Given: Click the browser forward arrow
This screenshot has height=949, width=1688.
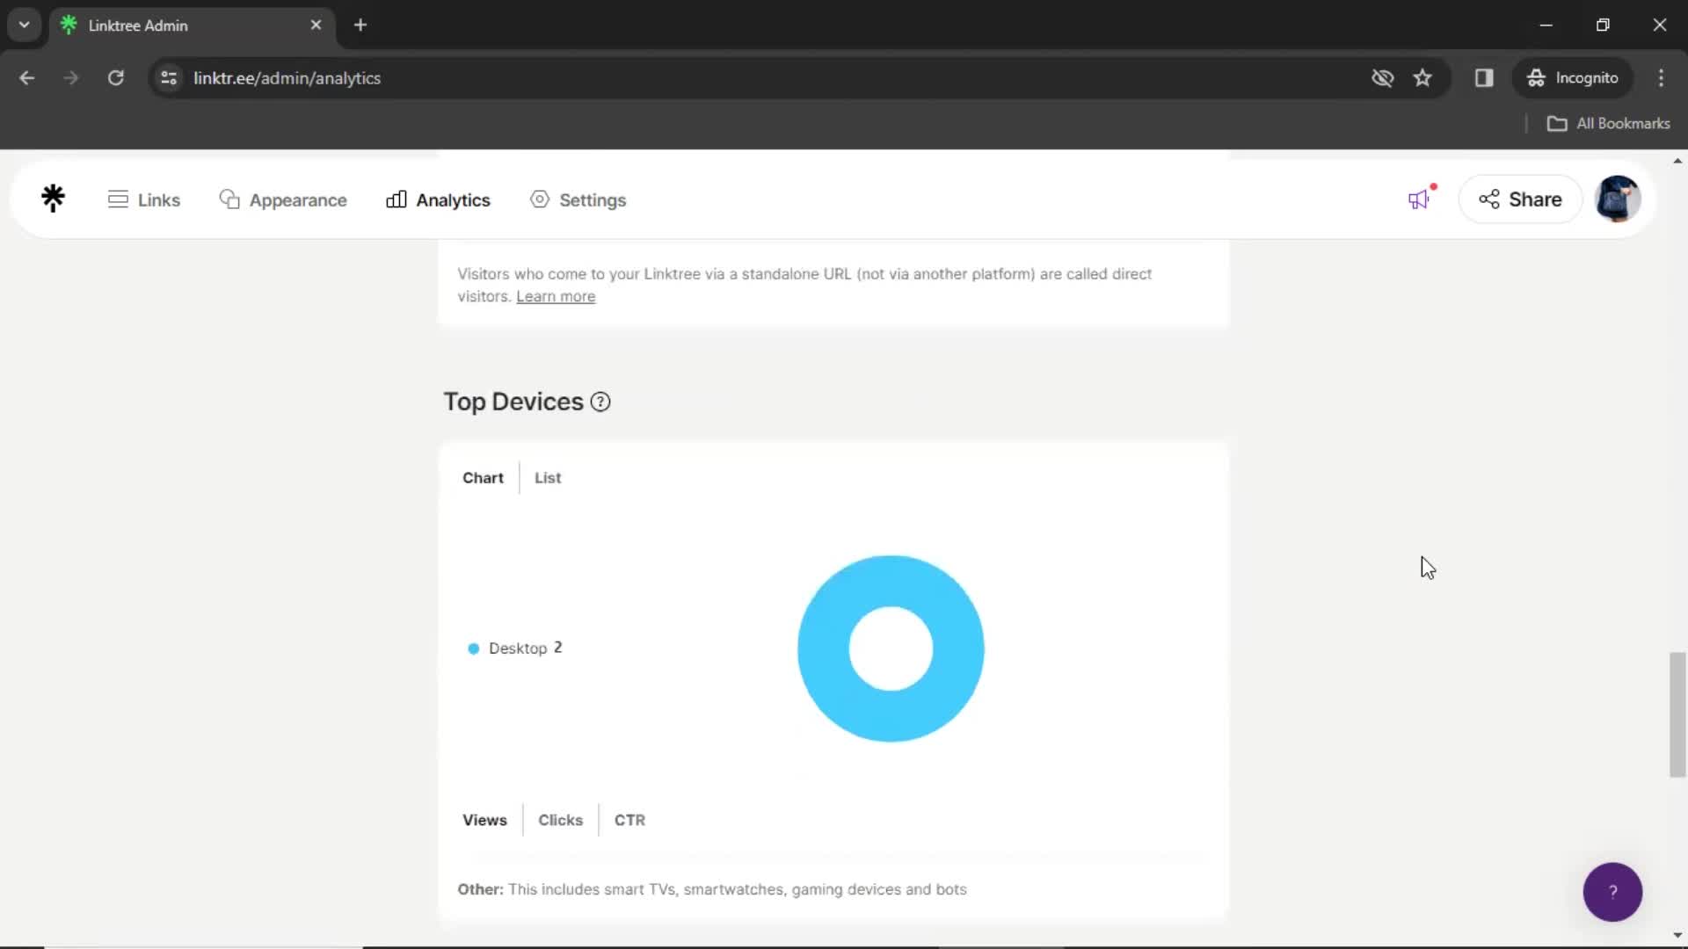Looking at the screenshot, I should click(71, 78).
